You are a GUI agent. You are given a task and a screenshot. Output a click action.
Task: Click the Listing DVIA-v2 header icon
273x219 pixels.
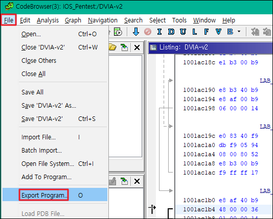[153, 47]
